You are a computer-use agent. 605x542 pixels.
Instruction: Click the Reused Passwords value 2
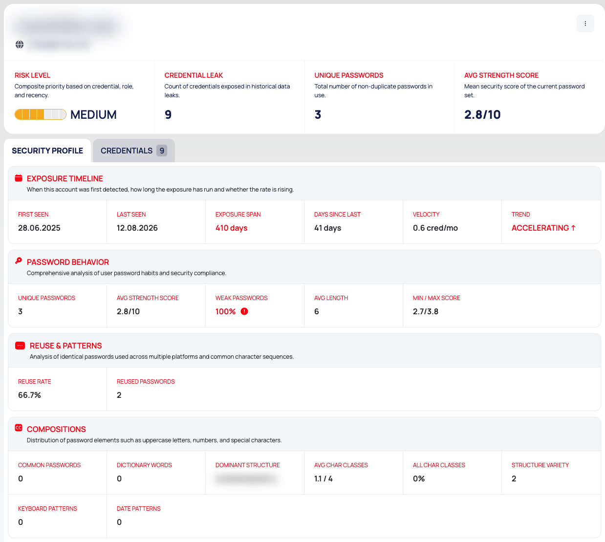(119, 395)
